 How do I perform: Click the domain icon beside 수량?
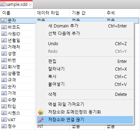pos(4,100)
